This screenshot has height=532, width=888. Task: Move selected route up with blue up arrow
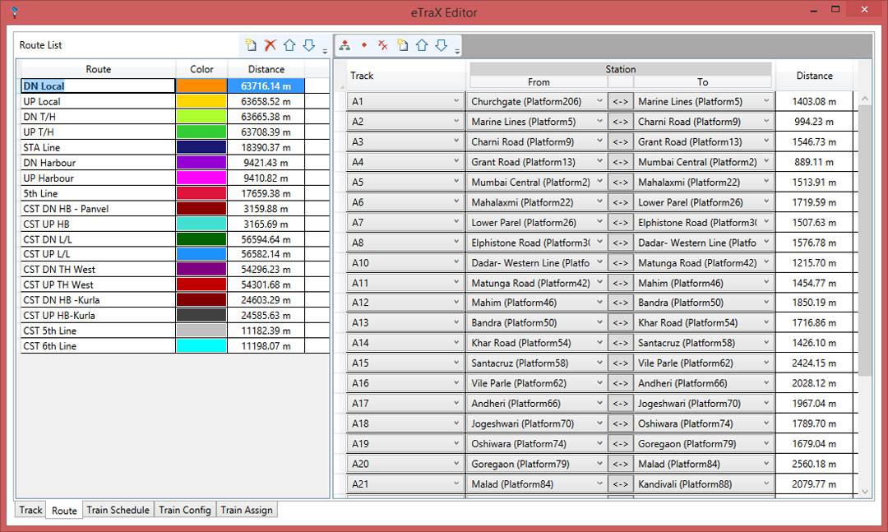point(289,45)
